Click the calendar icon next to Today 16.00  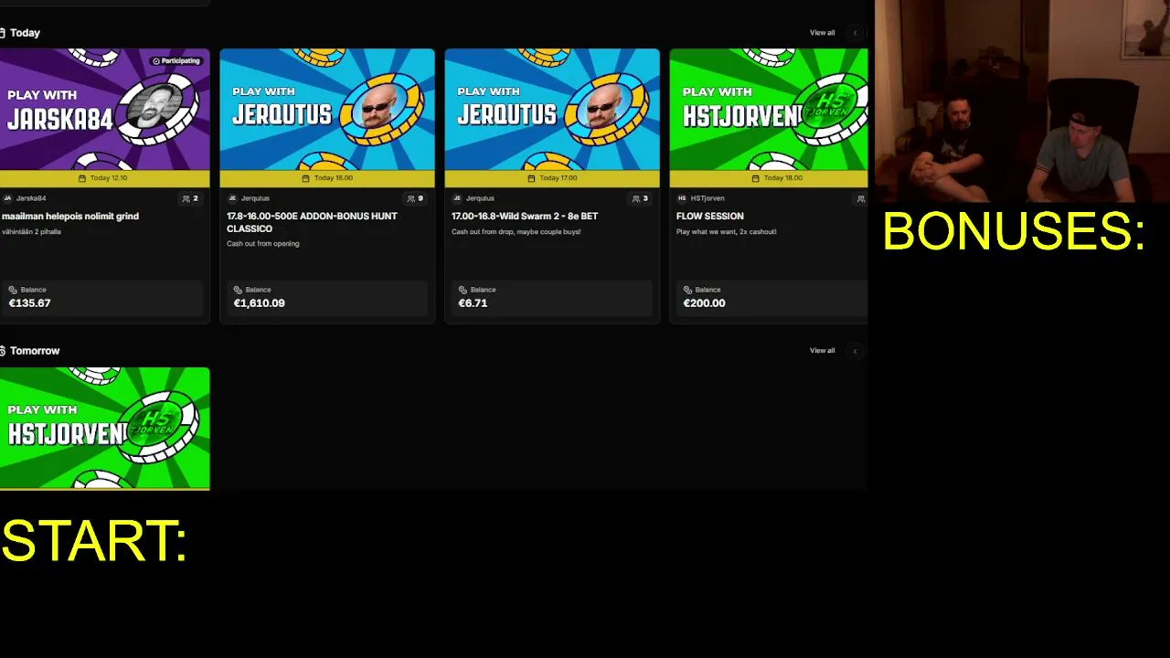pos(306,178)
